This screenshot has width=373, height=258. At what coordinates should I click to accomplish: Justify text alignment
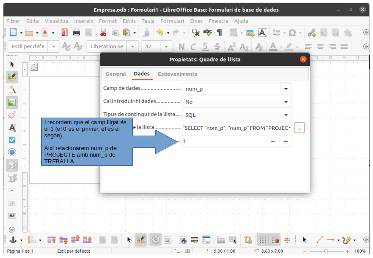coord(344,47)
